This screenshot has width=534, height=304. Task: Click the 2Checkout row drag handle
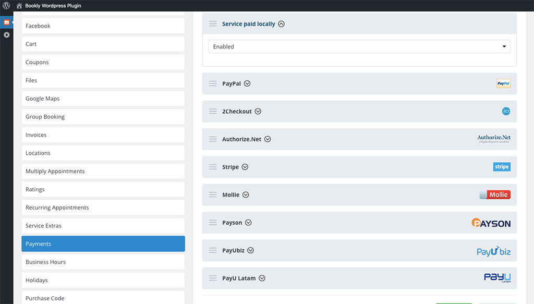point(213,111)
